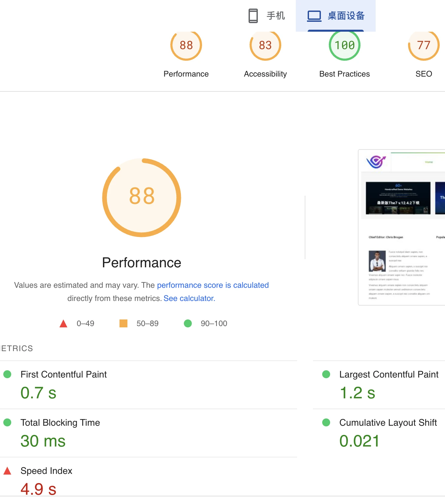The width and height of the screenshot is (445, 497).
Task: Open Best Practices 100 score gauge
Action: tap(344, 46)
